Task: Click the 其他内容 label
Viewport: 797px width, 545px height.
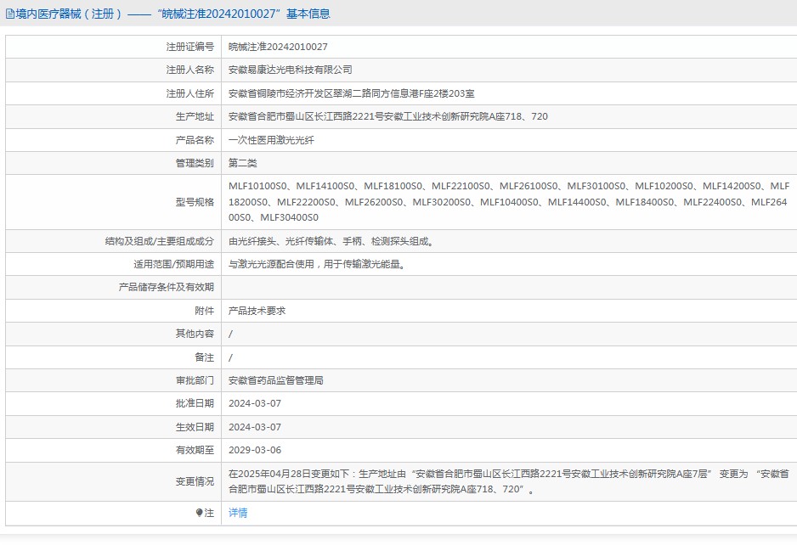Action: pos(195,334)
